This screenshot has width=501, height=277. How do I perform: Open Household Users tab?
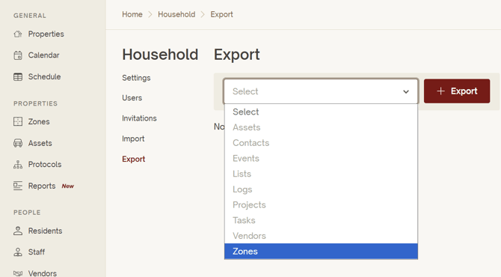(132, 98)
